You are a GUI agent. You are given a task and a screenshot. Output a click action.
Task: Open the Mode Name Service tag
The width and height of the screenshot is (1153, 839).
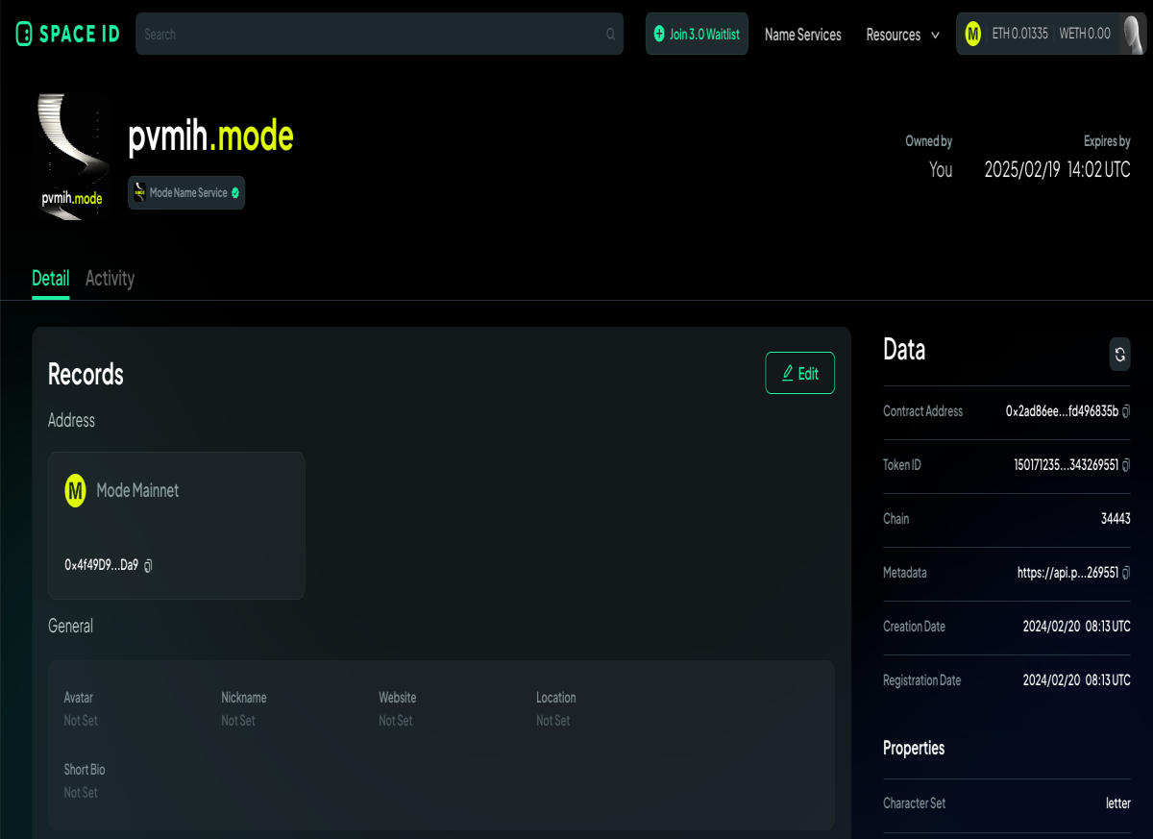(186, 193)
